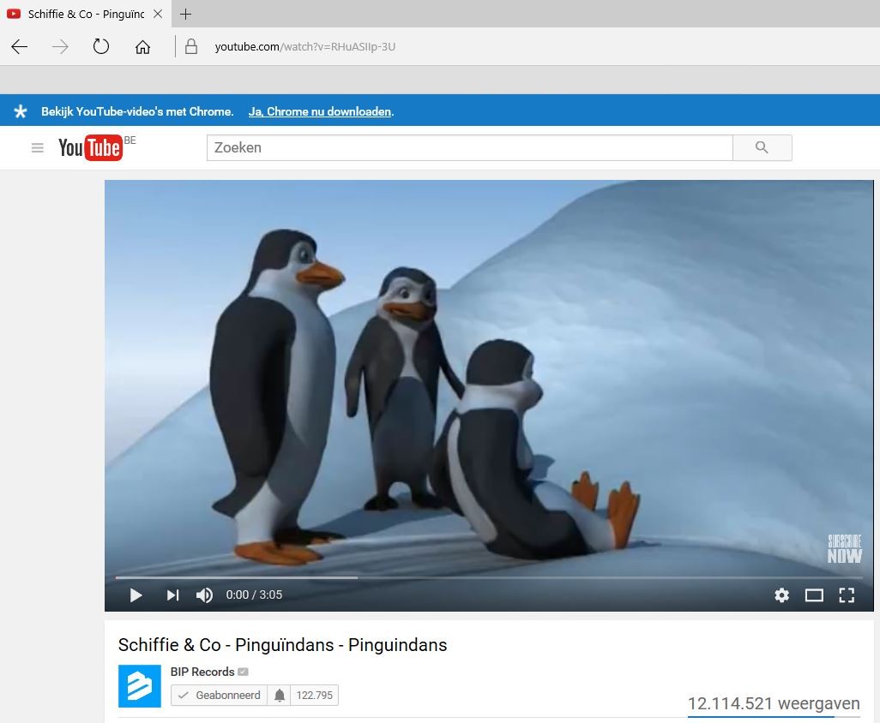This screenshot has height=723, width=880.
Task: Open the video settings gear
Action: point(781,595)
